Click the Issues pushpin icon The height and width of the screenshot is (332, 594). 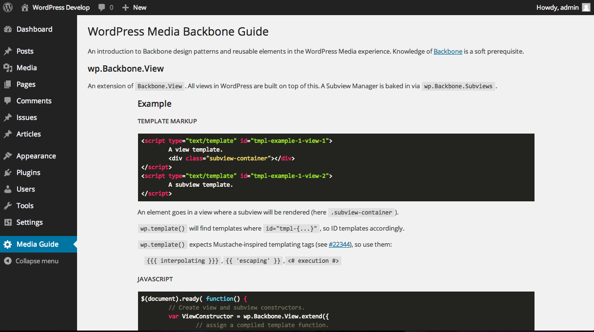8,117
